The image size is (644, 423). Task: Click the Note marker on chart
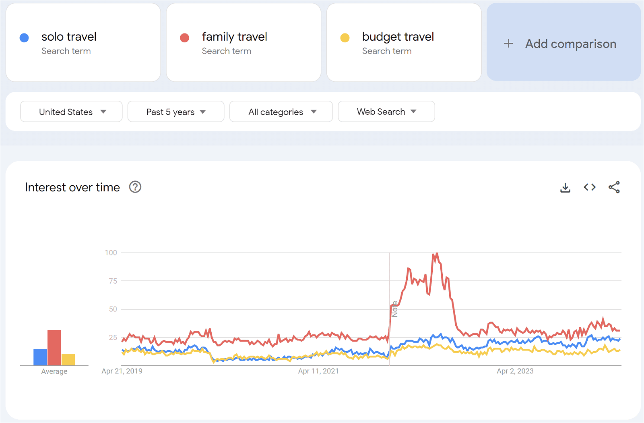point(394,309)
